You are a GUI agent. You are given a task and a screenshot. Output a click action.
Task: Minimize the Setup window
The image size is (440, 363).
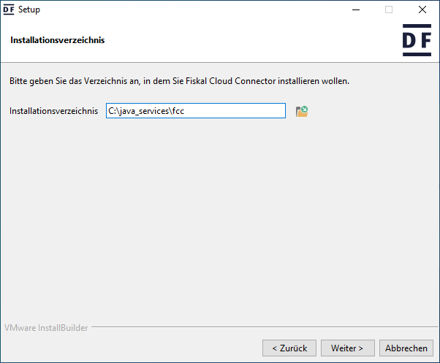[x=356, y=9]
